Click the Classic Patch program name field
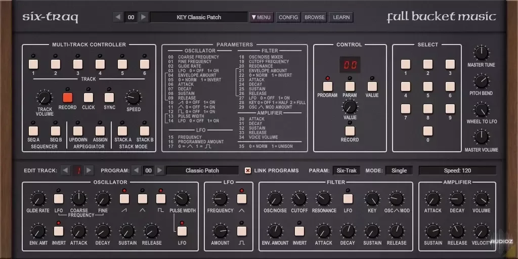Screen dimensions: 518x259 tap(202, 170)
